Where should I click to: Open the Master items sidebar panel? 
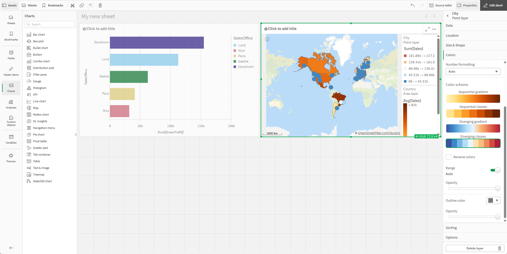click(11, 71)
